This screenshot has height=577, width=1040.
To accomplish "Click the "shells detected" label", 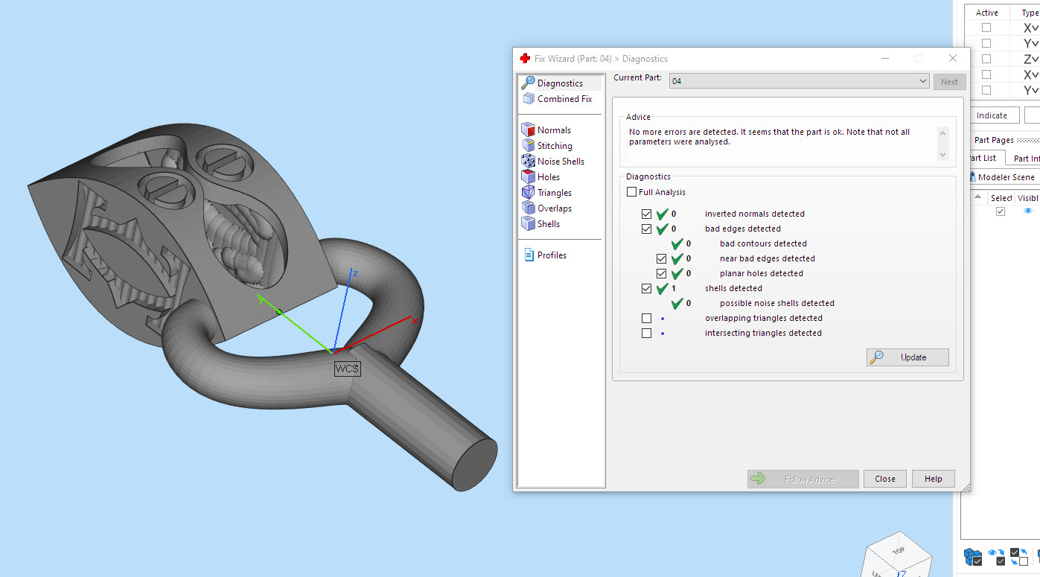I will tap(733, 288).
